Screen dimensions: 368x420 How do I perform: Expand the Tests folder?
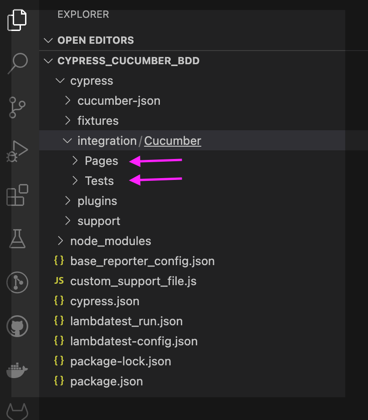(x=99, y=181)
